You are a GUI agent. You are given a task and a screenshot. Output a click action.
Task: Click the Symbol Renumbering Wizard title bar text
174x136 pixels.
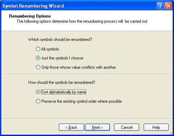pos(33,6)
